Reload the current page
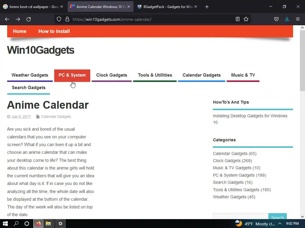 (x=29, y=19)
